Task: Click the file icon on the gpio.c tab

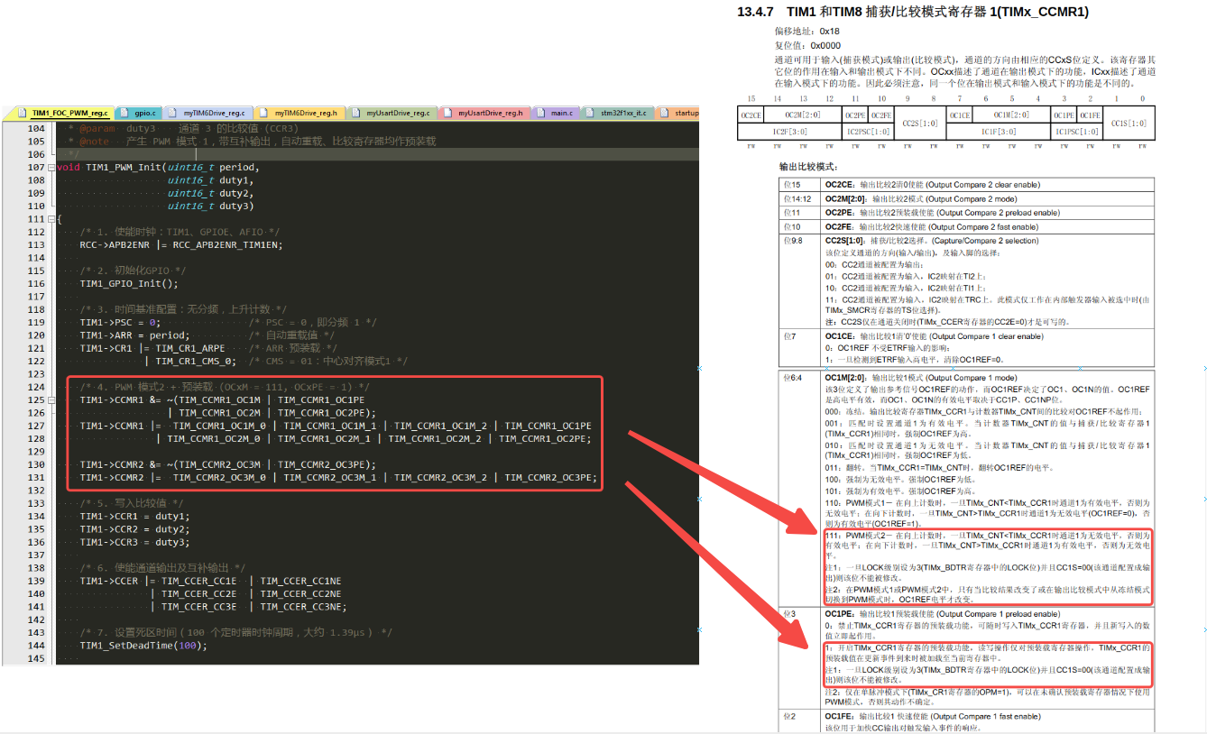Action: [125, 114]
